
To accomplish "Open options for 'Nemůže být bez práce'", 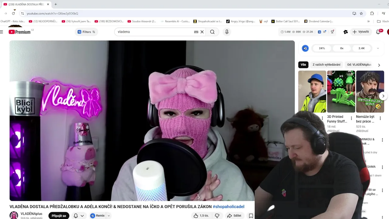I will [380, 118].
